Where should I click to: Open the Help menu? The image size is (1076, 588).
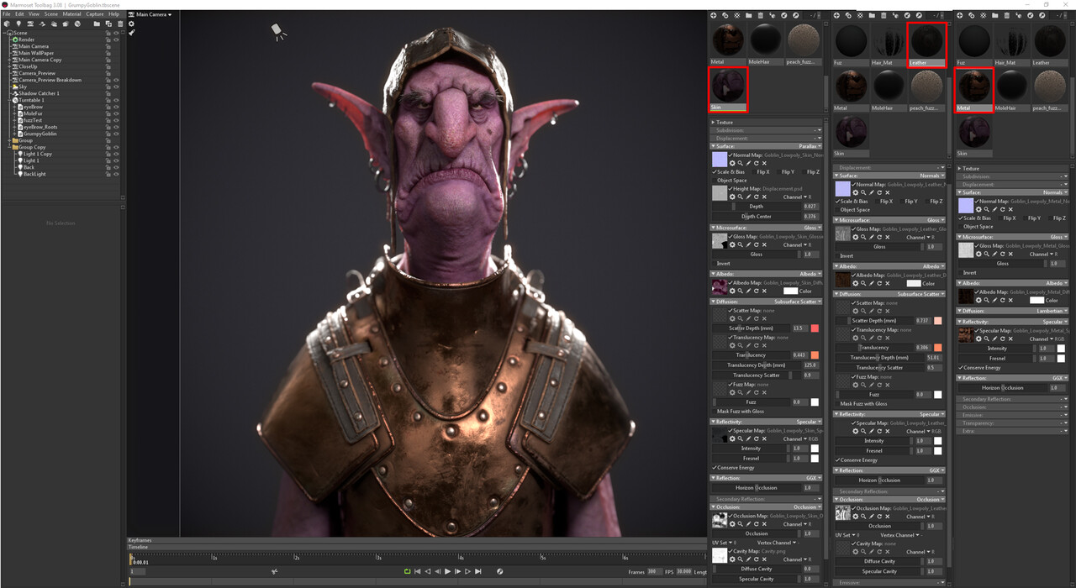click(113, 14)
